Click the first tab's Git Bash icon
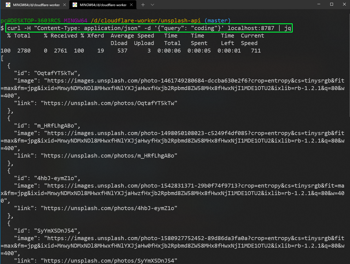350x264 pixels. [x=8, y=5]
